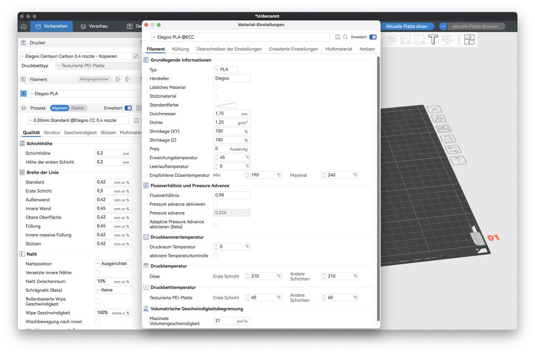Image resolution: width=535 pixels, height=353 pixels.
Task: Check the Pressure advance aktivieren box
Action: point(215,204)
